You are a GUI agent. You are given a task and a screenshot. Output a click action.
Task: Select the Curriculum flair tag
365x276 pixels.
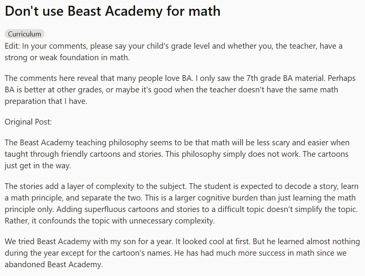point(24,34)
